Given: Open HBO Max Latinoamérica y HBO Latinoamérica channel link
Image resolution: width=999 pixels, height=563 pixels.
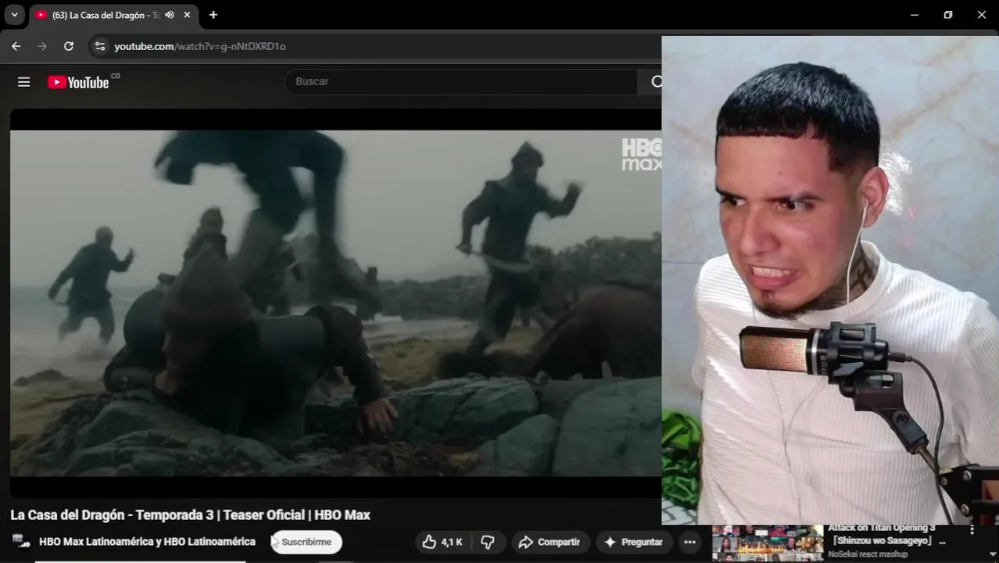Looking at the screenshot, I should (147, 541).
